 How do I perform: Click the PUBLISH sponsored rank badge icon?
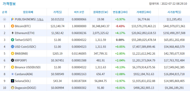(x=4, y=19)
